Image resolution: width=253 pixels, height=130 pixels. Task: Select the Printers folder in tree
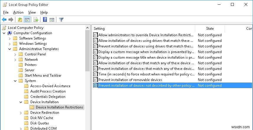pos(31,65)
